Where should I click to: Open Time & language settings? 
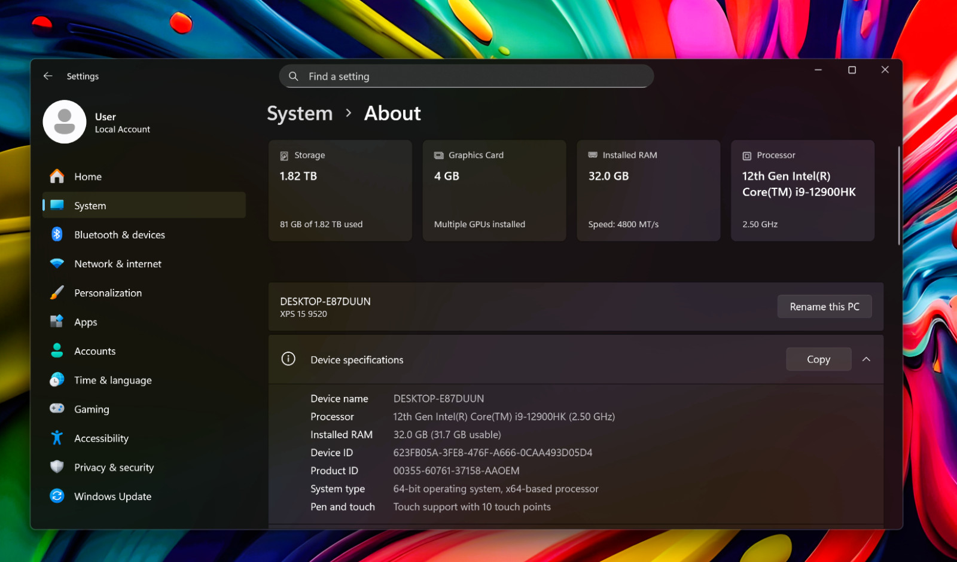[x=144, y=380]
